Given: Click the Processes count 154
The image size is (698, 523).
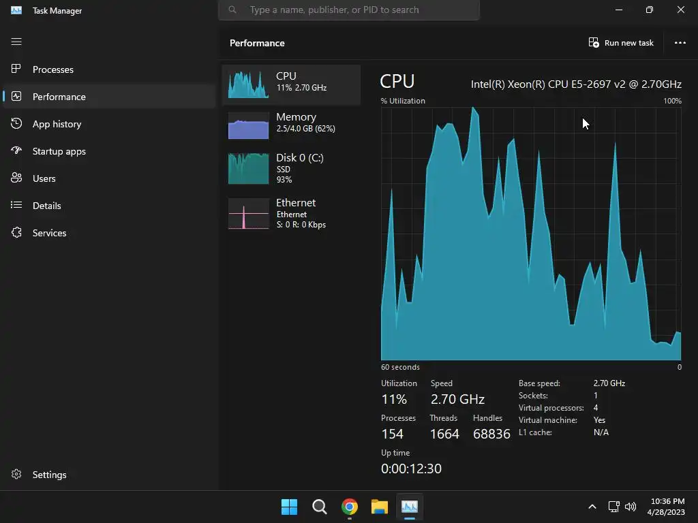Looking at the screenshot, I should [392, 434].
